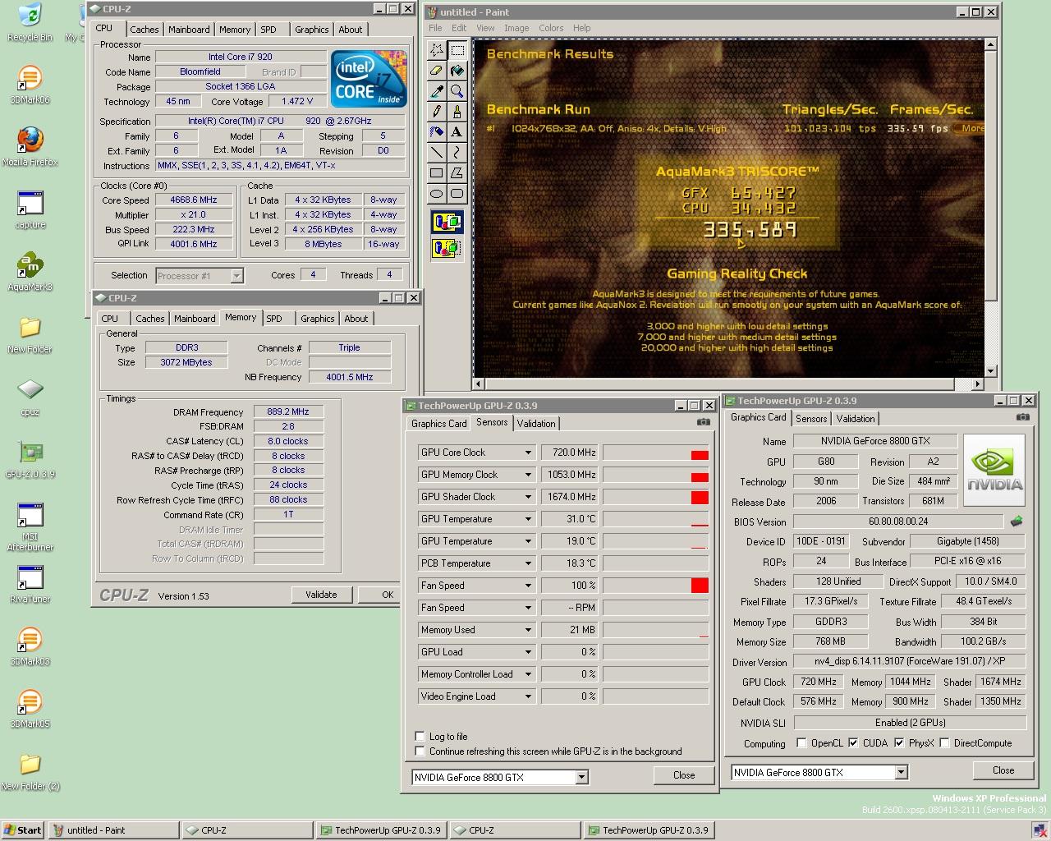Open Validation tab in GPU-Z Sensors window
This screenshot has width=1051, height=841.
536,424
